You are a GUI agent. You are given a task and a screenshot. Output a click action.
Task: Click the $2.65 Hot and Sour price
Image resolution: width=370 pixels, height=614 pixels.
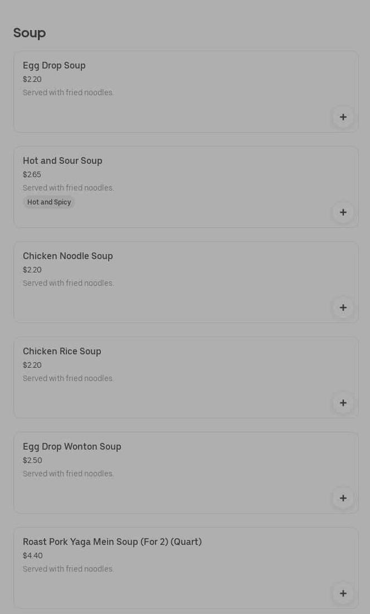[32, 174]
